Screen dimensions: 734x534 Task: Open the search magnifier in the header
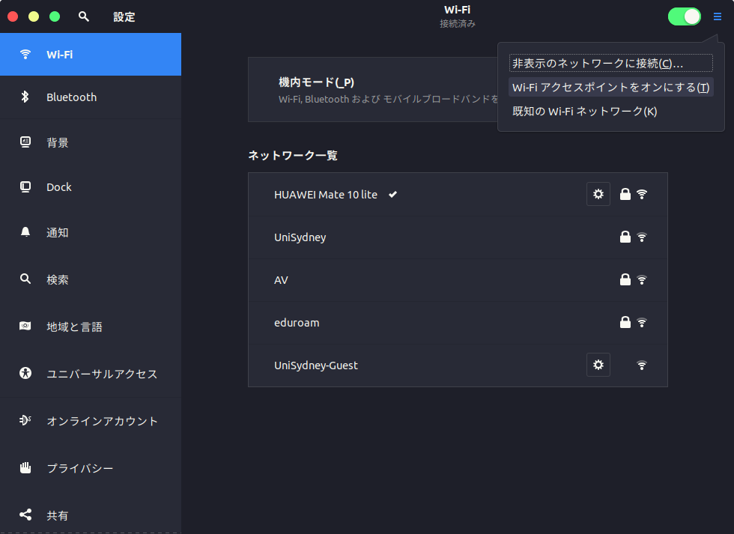[x=84, y=16]
